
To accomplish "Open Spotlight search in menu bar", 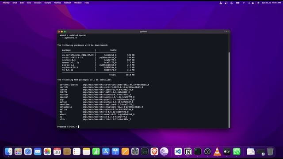I will pos(249,3).
